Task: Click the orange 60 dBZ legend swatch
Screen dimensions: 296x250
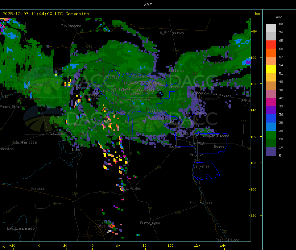Action: pos(271,53)
